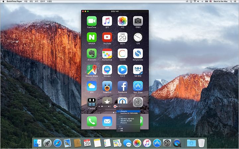Open the 사진 photos app on iPhone screen
Image resolution: width=239 pixels, height=149 pixels.
pyautogui.click(x=122, y=21)
